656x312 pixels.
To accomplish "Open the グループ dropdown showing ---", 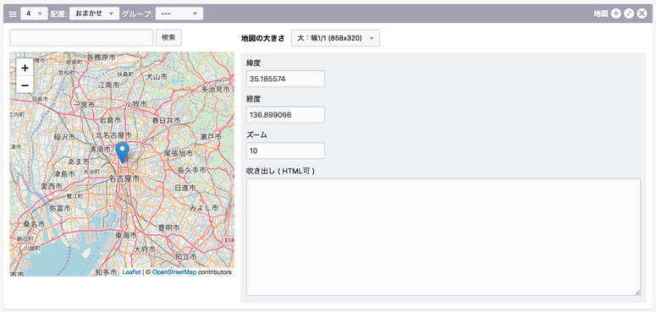I will tap(179, 14).
